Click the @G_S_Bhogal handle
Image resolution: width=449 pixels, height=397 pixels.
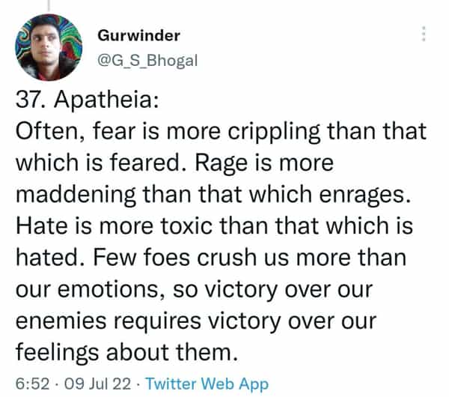[147, 61]
